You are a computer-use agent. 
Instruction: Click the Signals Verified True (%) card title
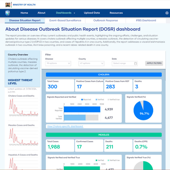(x=139, y=158)
